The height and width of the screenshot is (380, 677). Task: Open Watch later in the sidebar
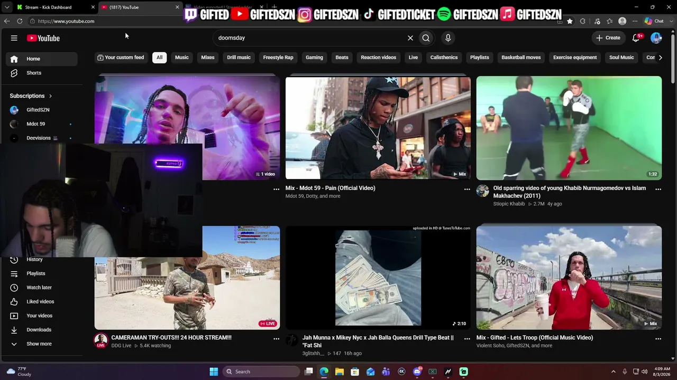[x=42, y=288]
